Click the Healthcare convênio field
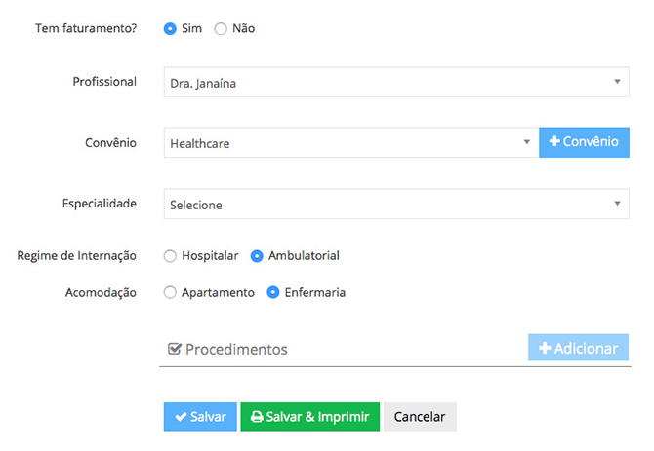This screenshot has width=654, height=451. [351, 143]
